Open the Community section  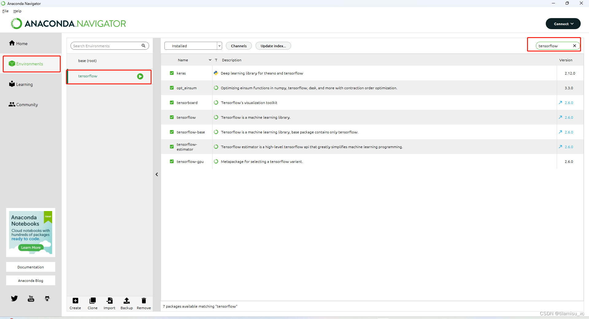(x=23, y=104)
